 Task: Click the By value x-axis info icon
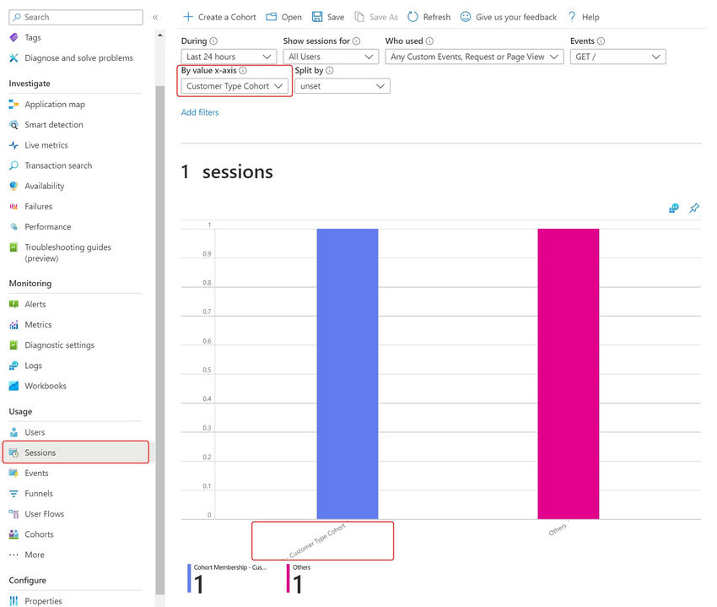[x=243, y=71]
